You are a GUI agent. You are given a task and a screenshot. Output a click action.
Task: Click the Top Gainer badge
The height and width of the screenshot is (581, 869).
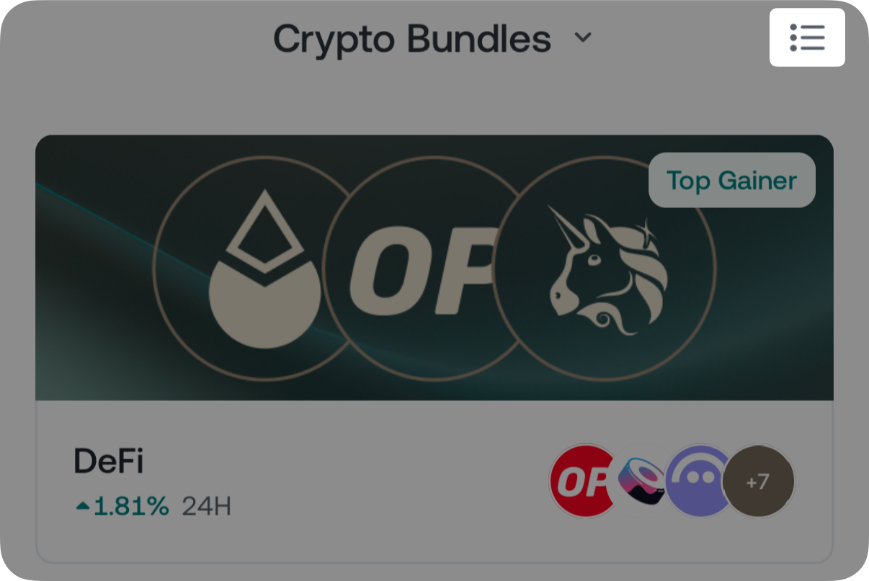[x=732, y=180]
